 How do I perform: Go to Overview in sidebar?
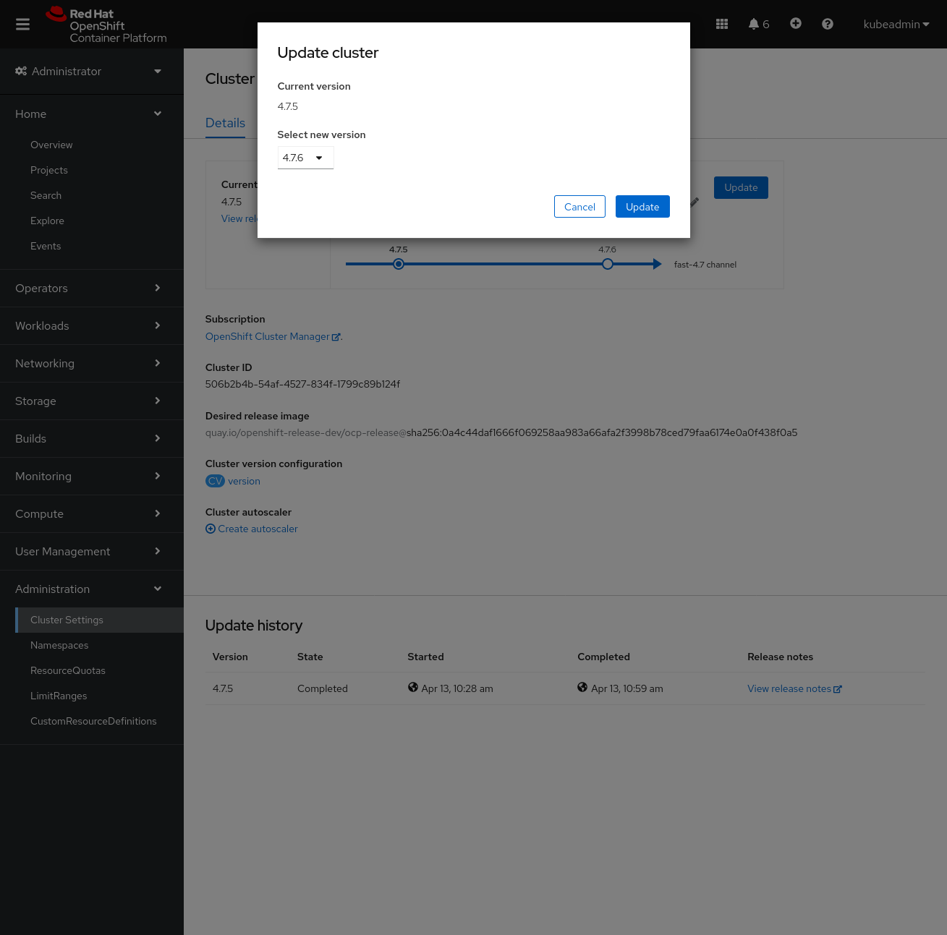pos(51,145)
